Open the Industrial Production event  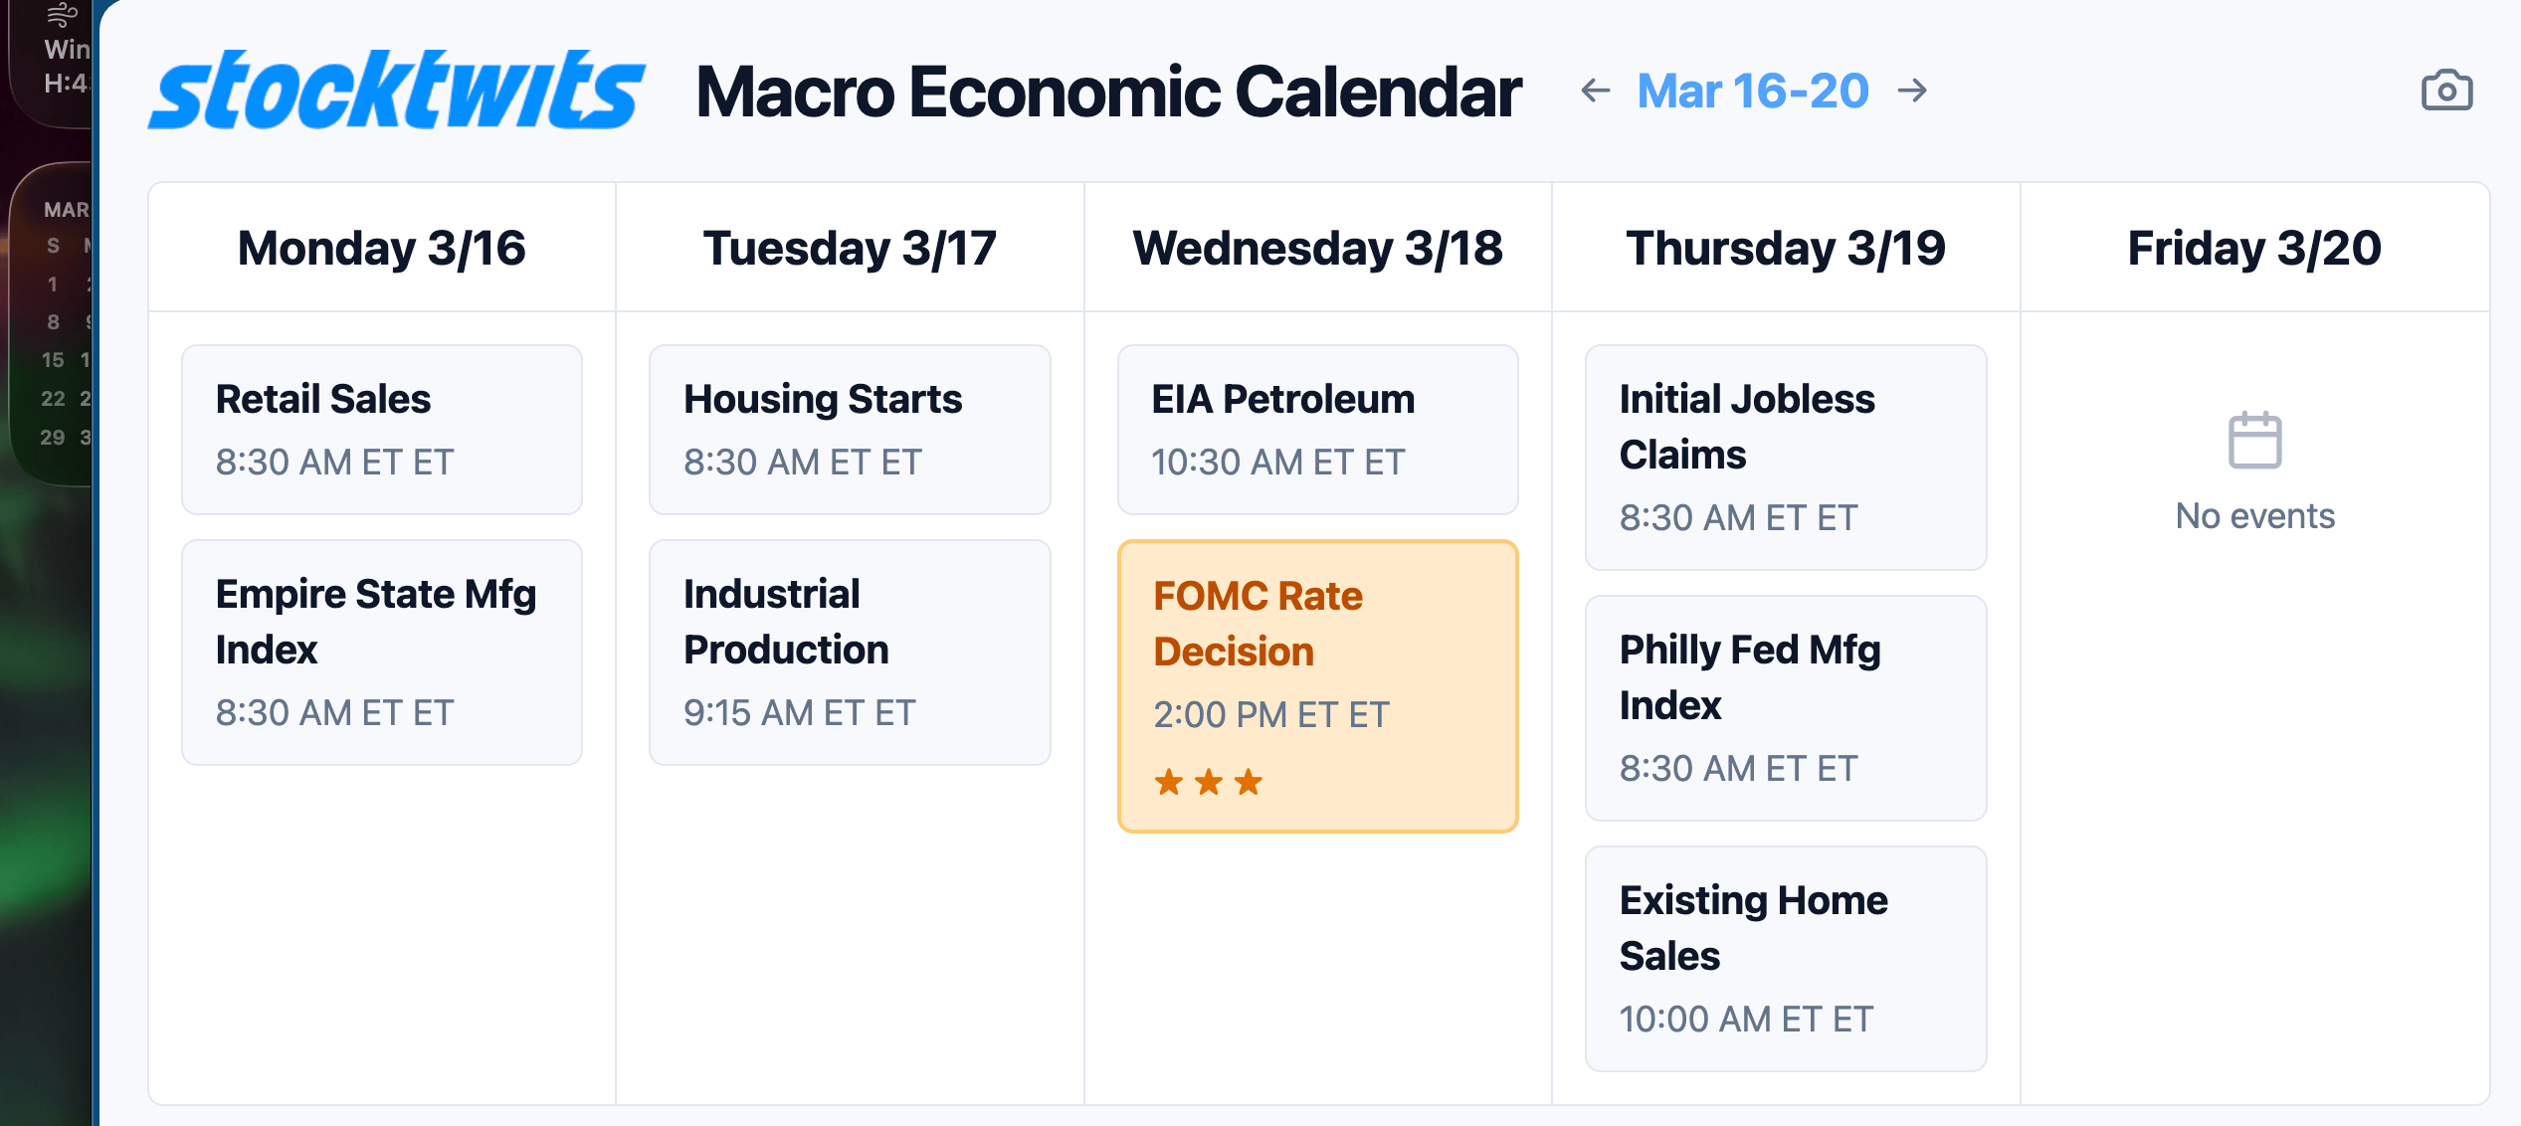[x=850, y=653]
